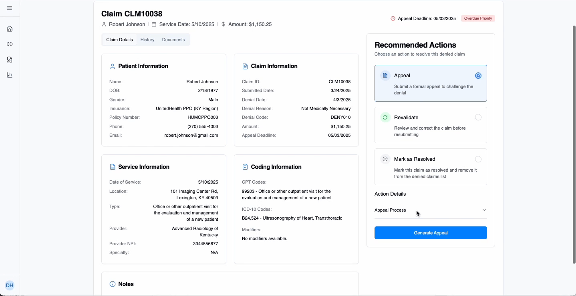Expand the Appeal Process section label
The image size is (576, 296).
pyautogui.click(x=390, y=210)
